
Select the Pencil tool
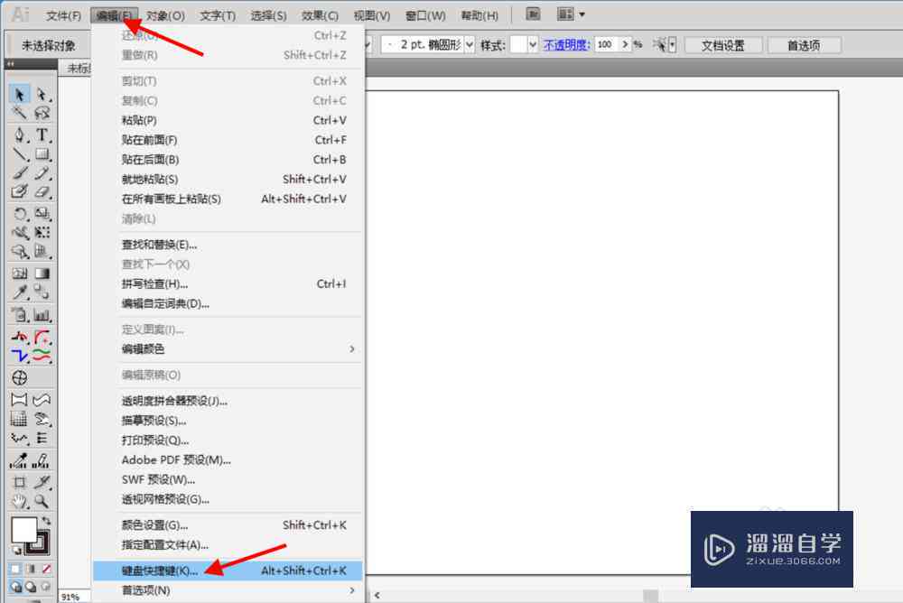click(x=42, y=172)
